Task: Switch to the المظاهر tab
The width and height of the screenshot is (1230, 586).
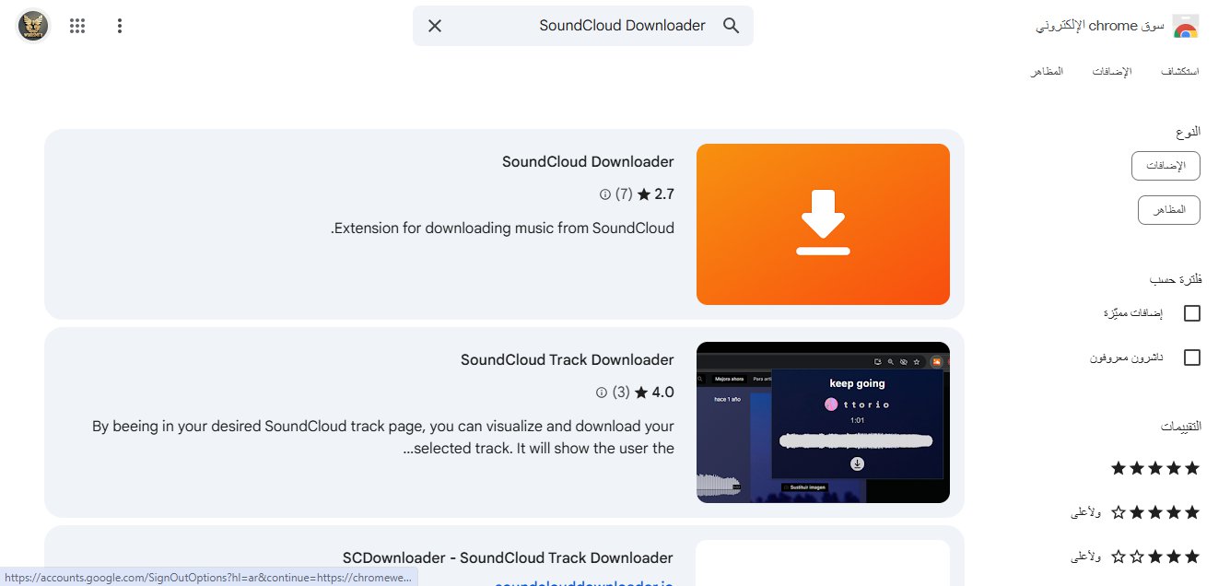Action: [1047, 72]
